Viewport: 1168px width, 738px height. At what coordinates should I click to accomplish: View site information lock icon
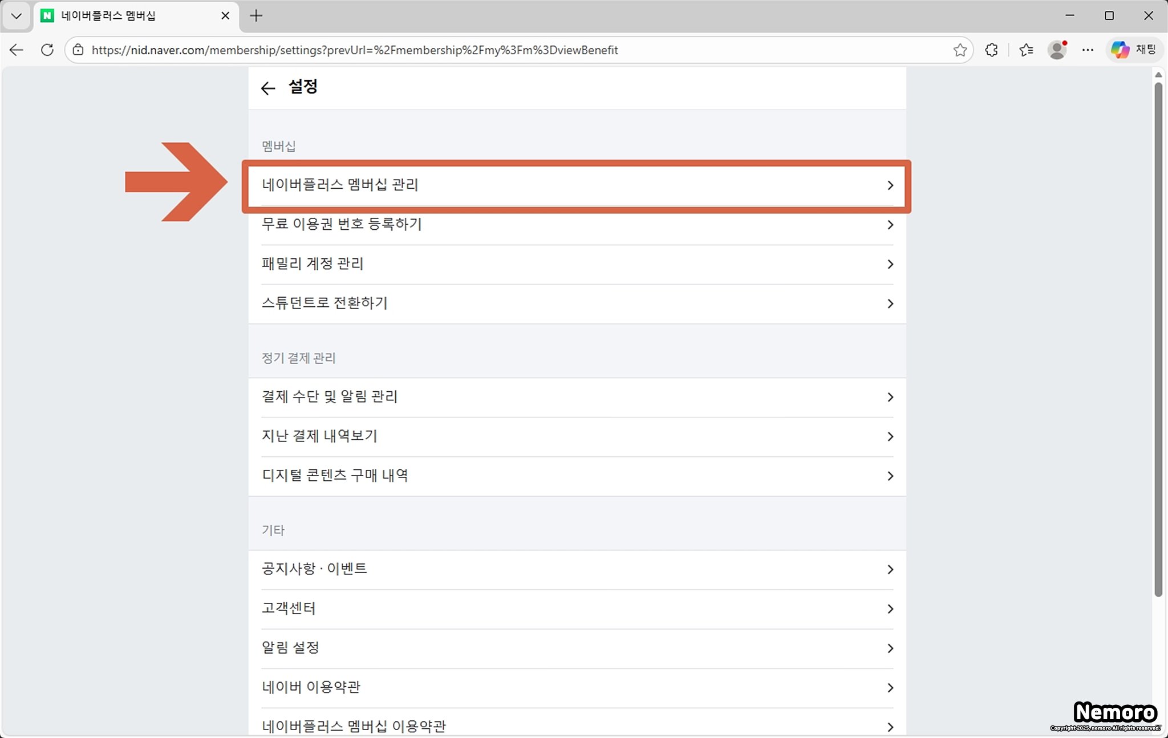pyautogui.click(x=78, y=50)
